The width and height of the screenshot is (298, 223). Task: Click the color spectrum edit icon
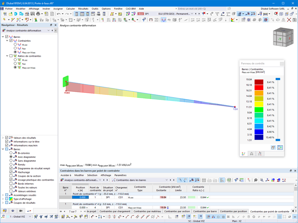click(x=233, y=20)
